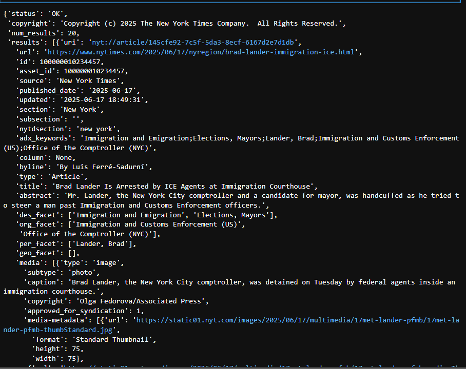Click the copyright line mentioning New York Times Company
Image resolution: width=466 pixels, height=369 pixels.
[x=177, y=24]
